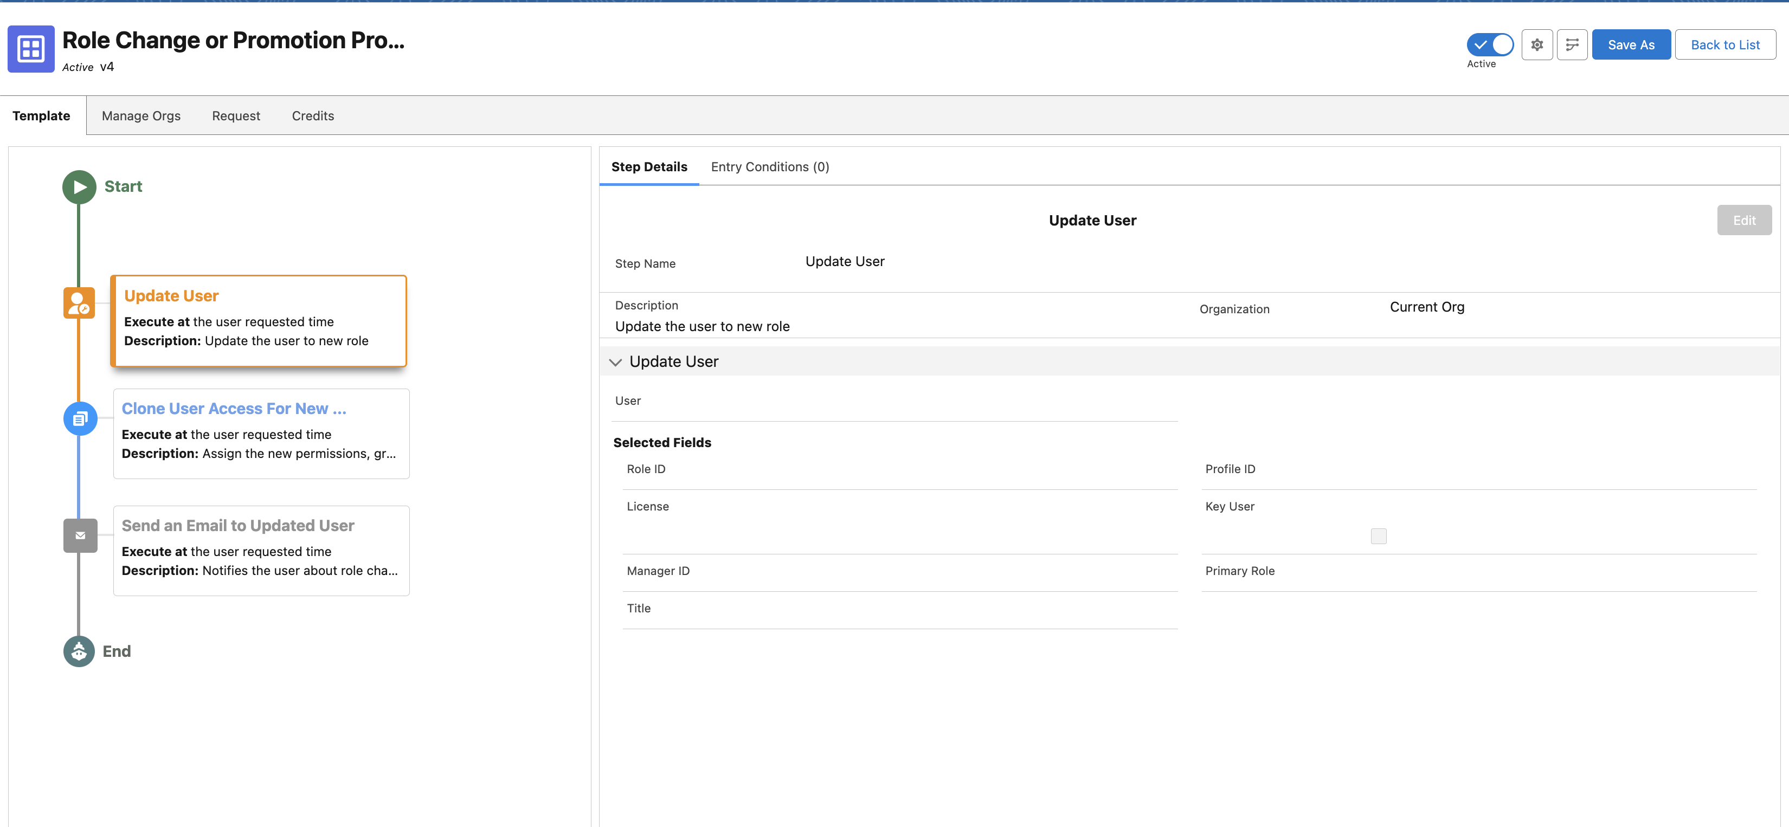Open the Entry Conditions (0) tab
This screenshot has width=1789, height=827.
coord(769,167)
